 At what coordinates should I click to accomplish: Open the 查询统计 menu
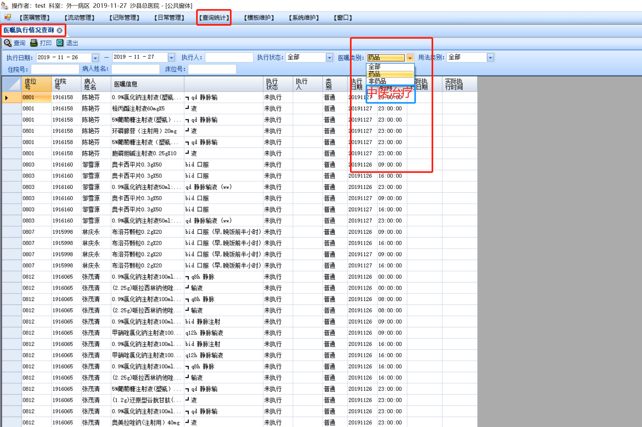pyautogui.click(x=214, y=18)
